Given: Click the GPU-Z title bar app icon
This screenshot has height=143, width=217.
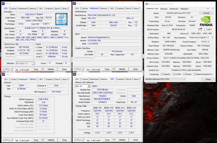Looking at the screenshot, I should tap(146, 4).
